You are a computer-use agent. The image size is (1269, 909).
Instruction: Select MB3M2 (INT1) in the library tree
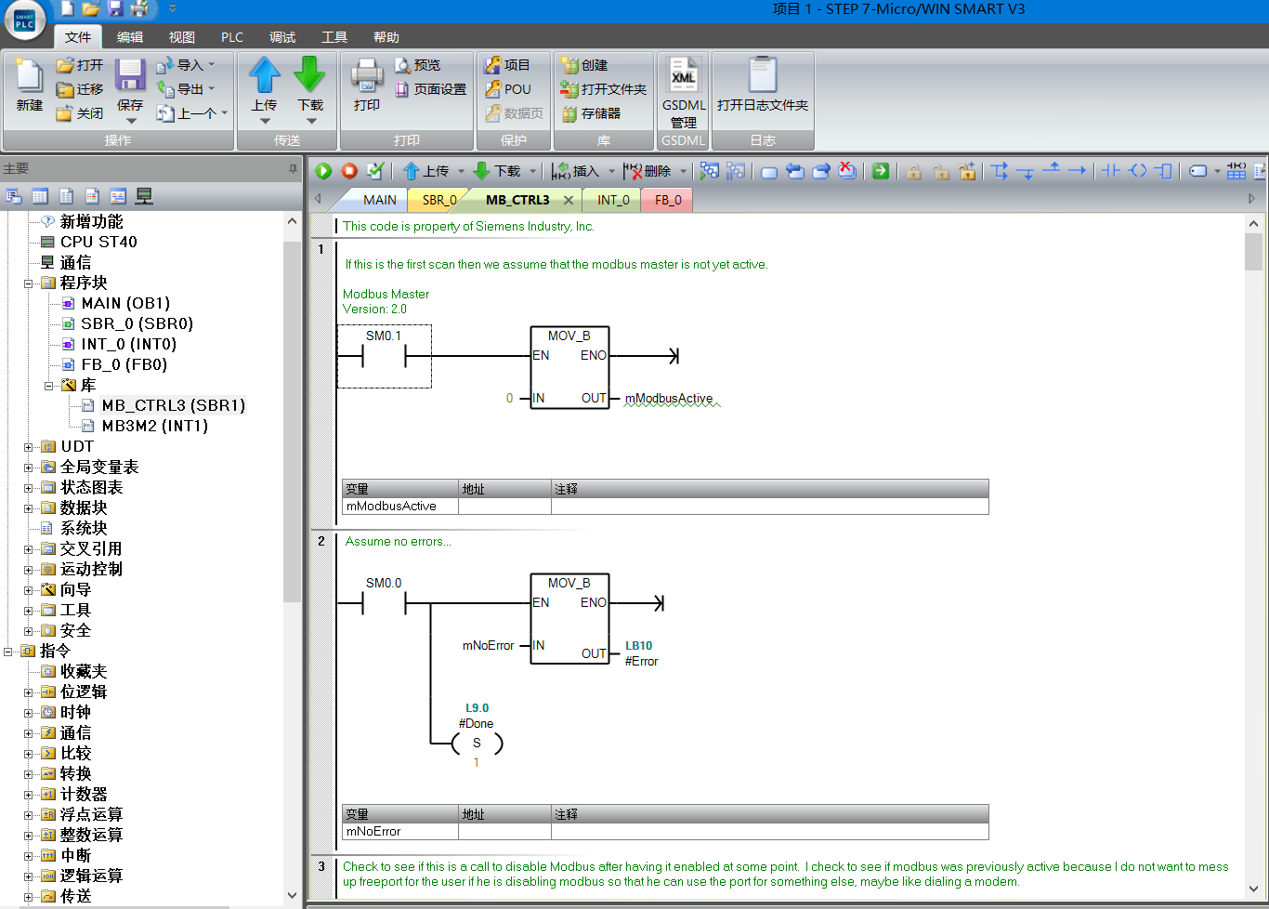tap(154, 426)
